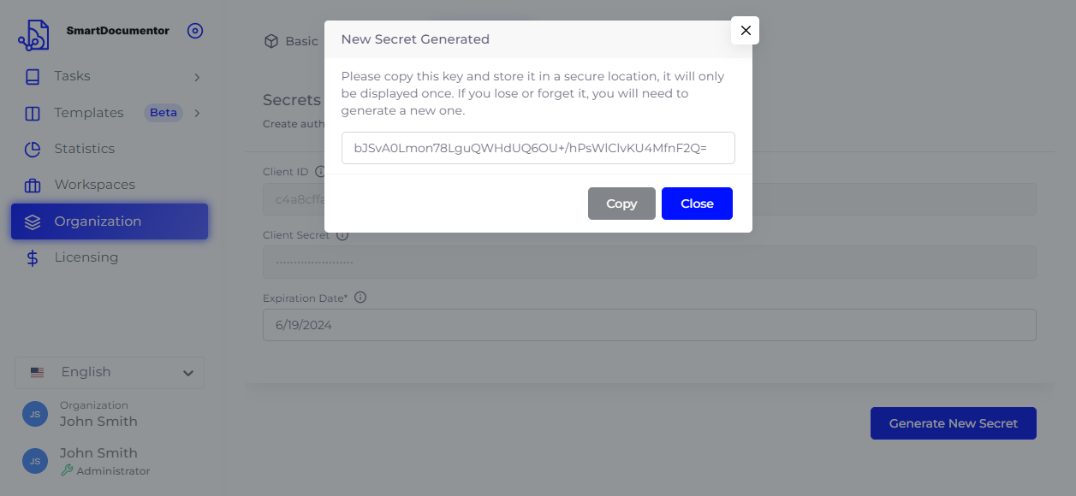This screenshot has width=1076, height=496.
Task: Click the Licensing dollar sign icon
Action: pos(33,258)
